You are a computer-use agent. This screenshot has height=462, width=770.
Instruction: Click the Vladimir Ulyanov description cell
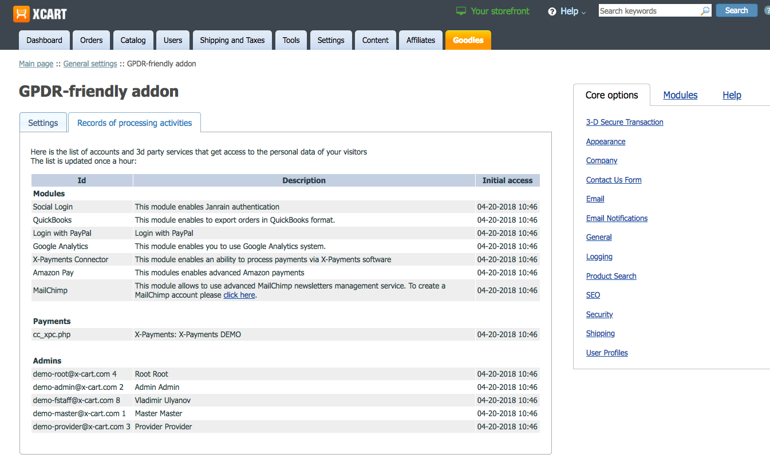(304, 400)
